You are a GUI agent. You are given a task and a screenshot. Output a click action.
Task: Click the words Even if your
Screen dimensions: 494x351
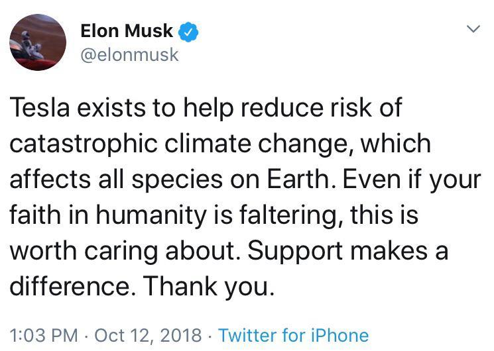[414, 180]
